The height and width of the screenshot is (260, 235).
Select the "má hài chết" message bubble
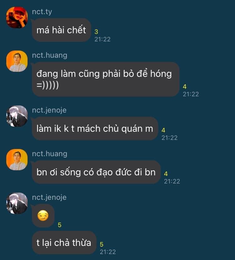61,30
